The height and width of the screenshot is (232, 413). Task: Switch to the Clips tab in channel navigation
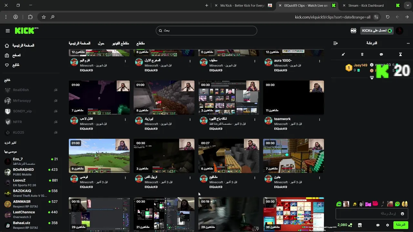tap(140, 43)
